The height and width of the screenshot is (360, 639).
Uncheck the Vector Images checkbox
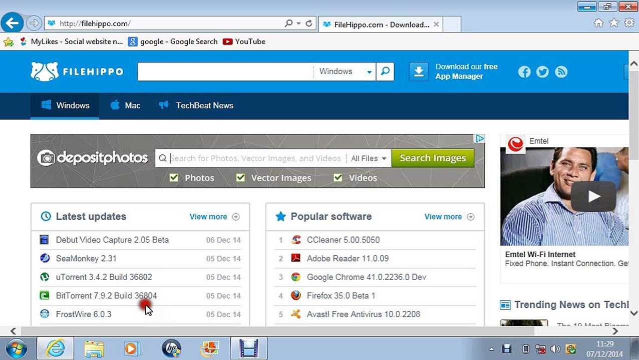click(x=240, y=177)
